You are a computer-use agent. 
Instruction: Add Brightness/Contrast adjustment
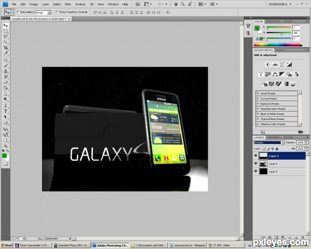pyautogui.click(x=268, y=64)
